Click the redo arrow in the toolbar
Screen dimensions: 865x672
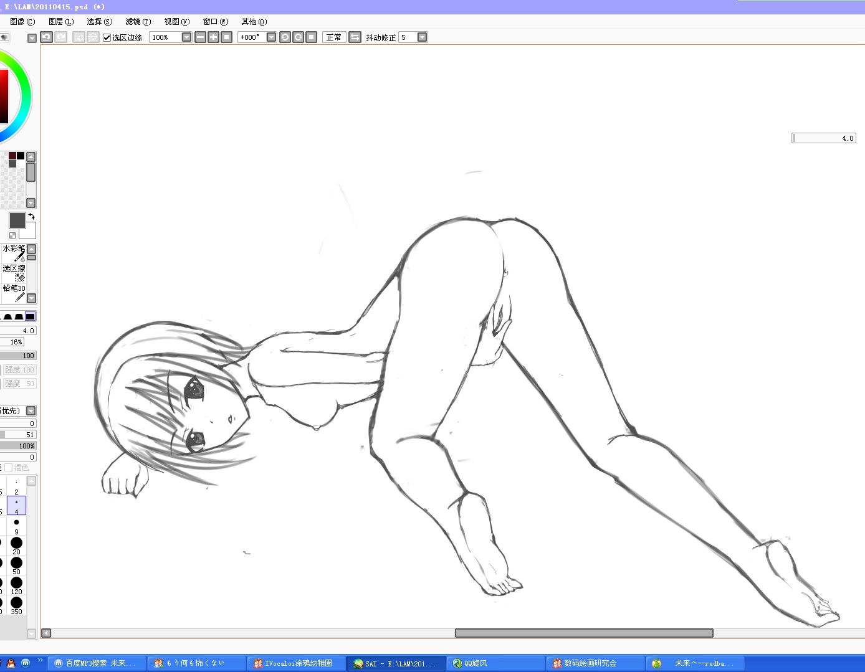point(61,37)
